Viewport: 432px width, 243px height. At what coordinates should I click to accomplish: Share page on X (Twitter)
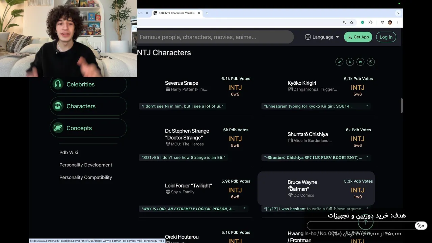[350, 62]
